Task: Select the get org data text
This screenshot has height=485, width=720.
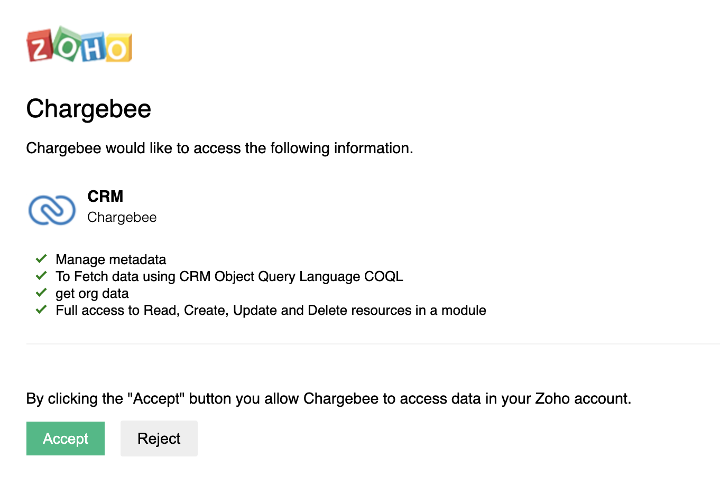Action: pos(92,293)
